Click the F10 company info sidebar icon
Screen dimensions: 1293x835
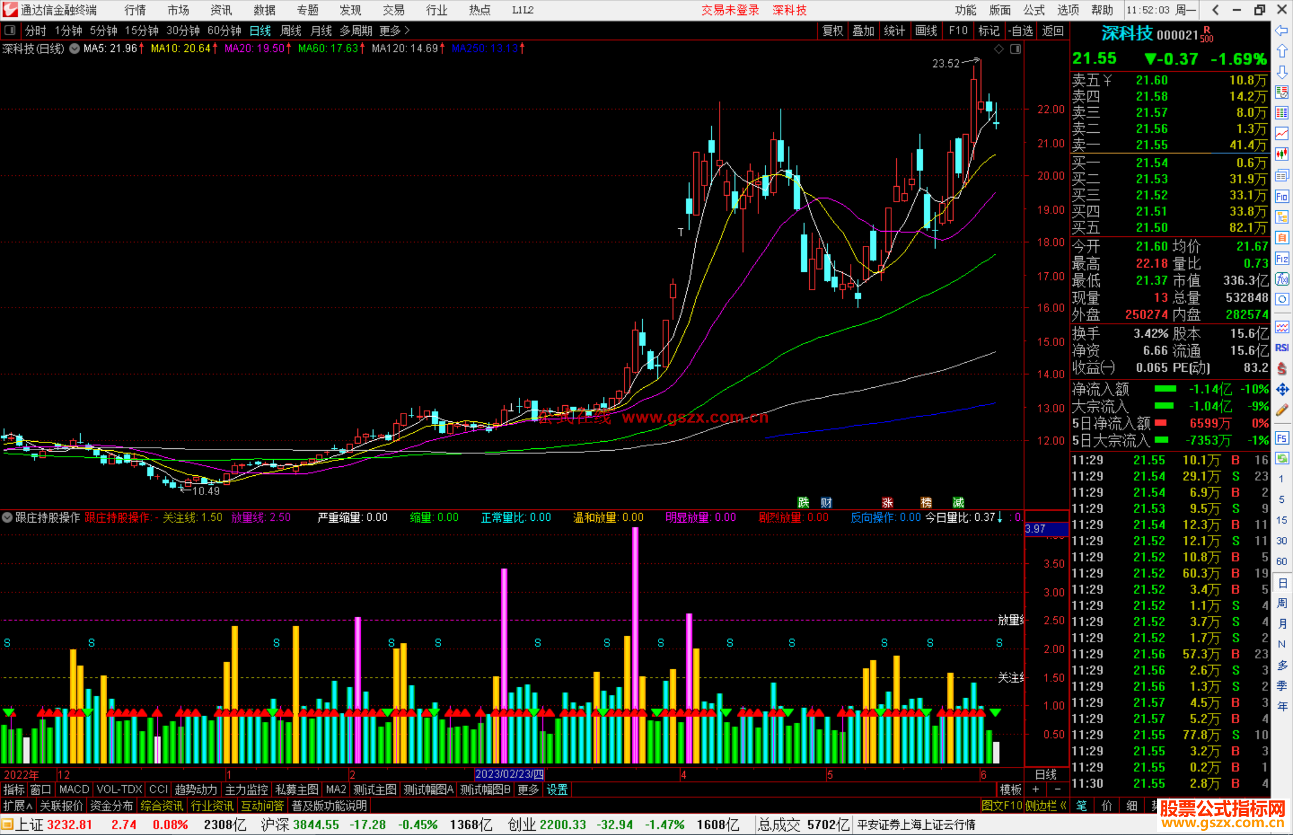pos(1282,196)
